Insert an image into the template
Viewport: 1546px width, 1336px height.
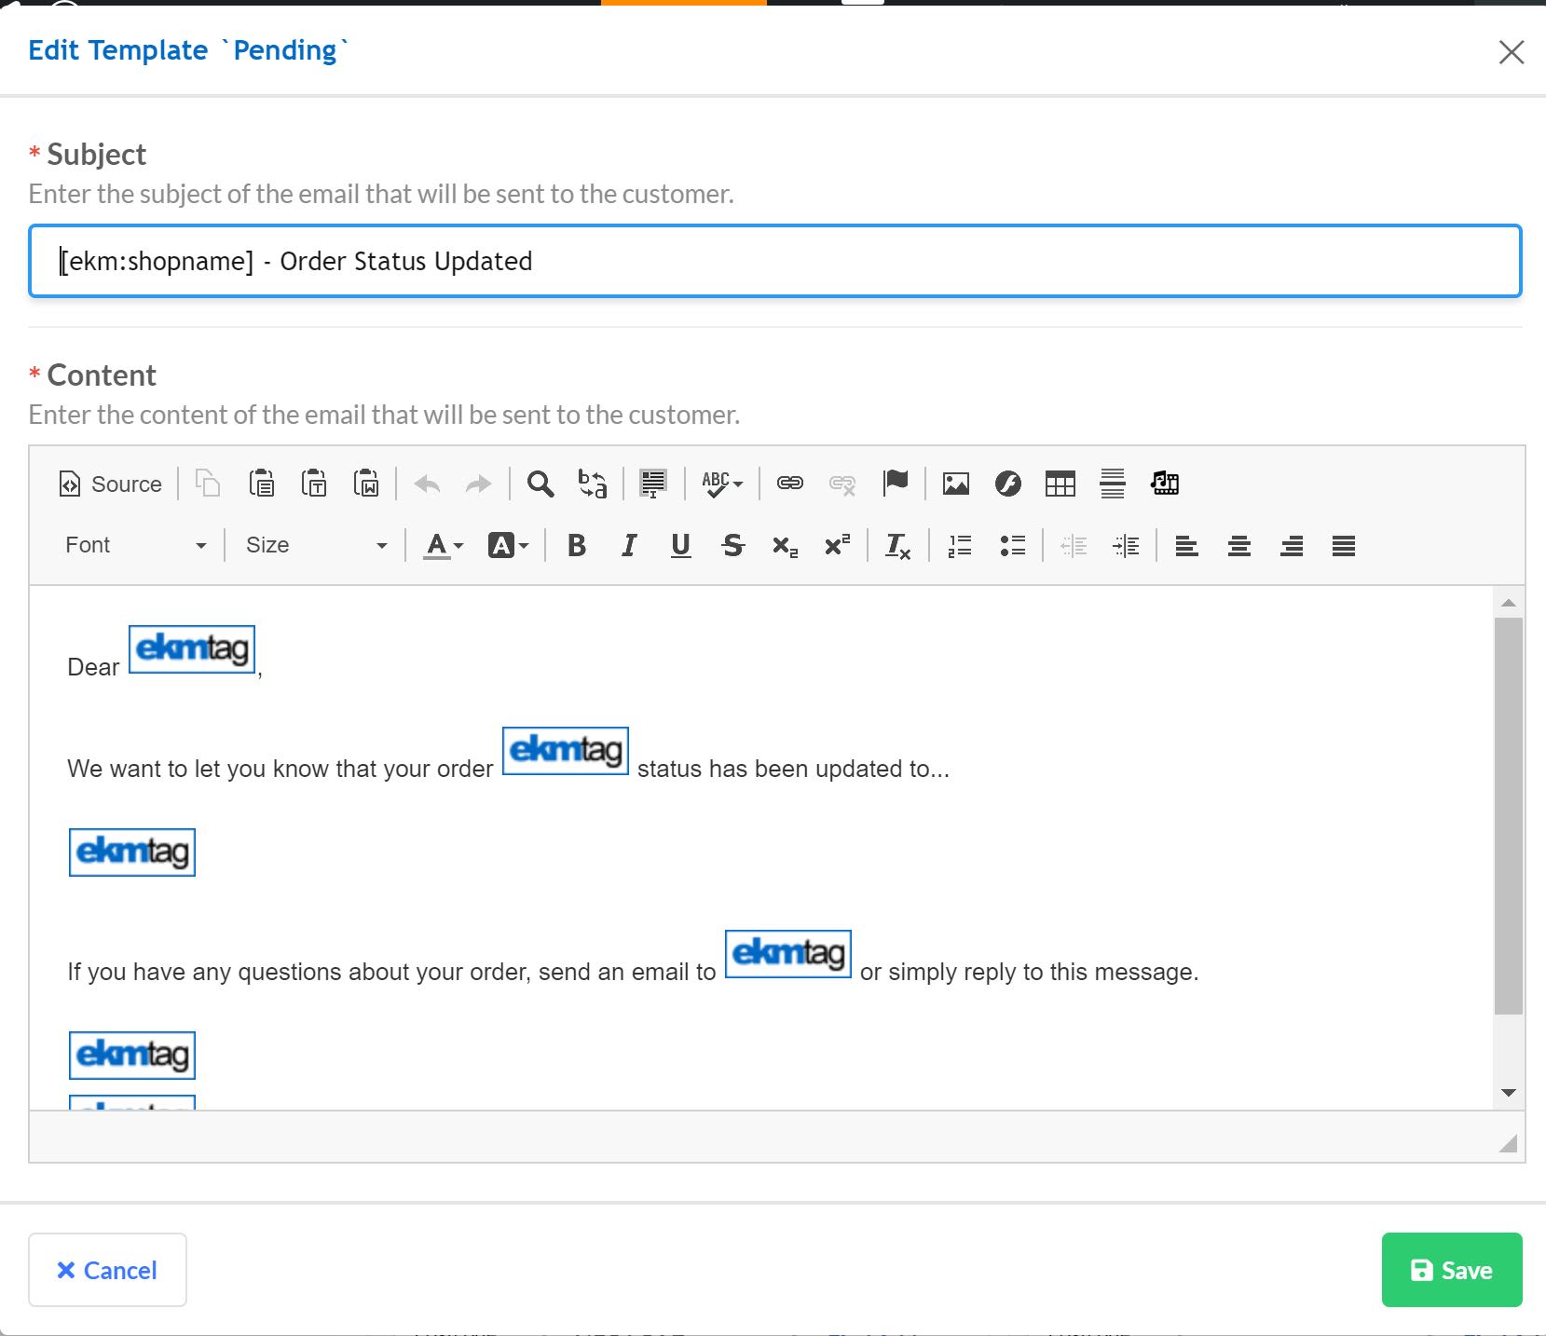[x=954, y=484]
